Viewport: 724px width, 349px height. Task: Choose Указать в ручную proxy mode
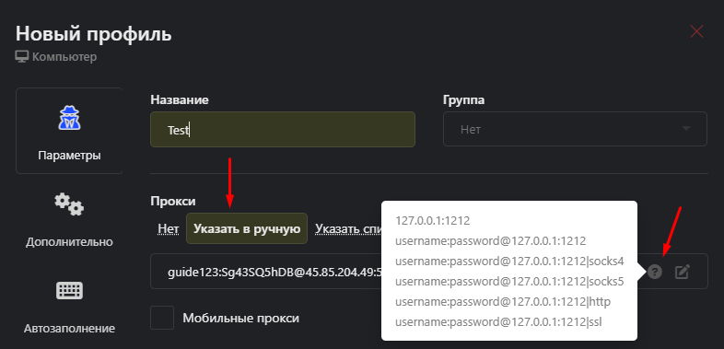tap(247, 228)
